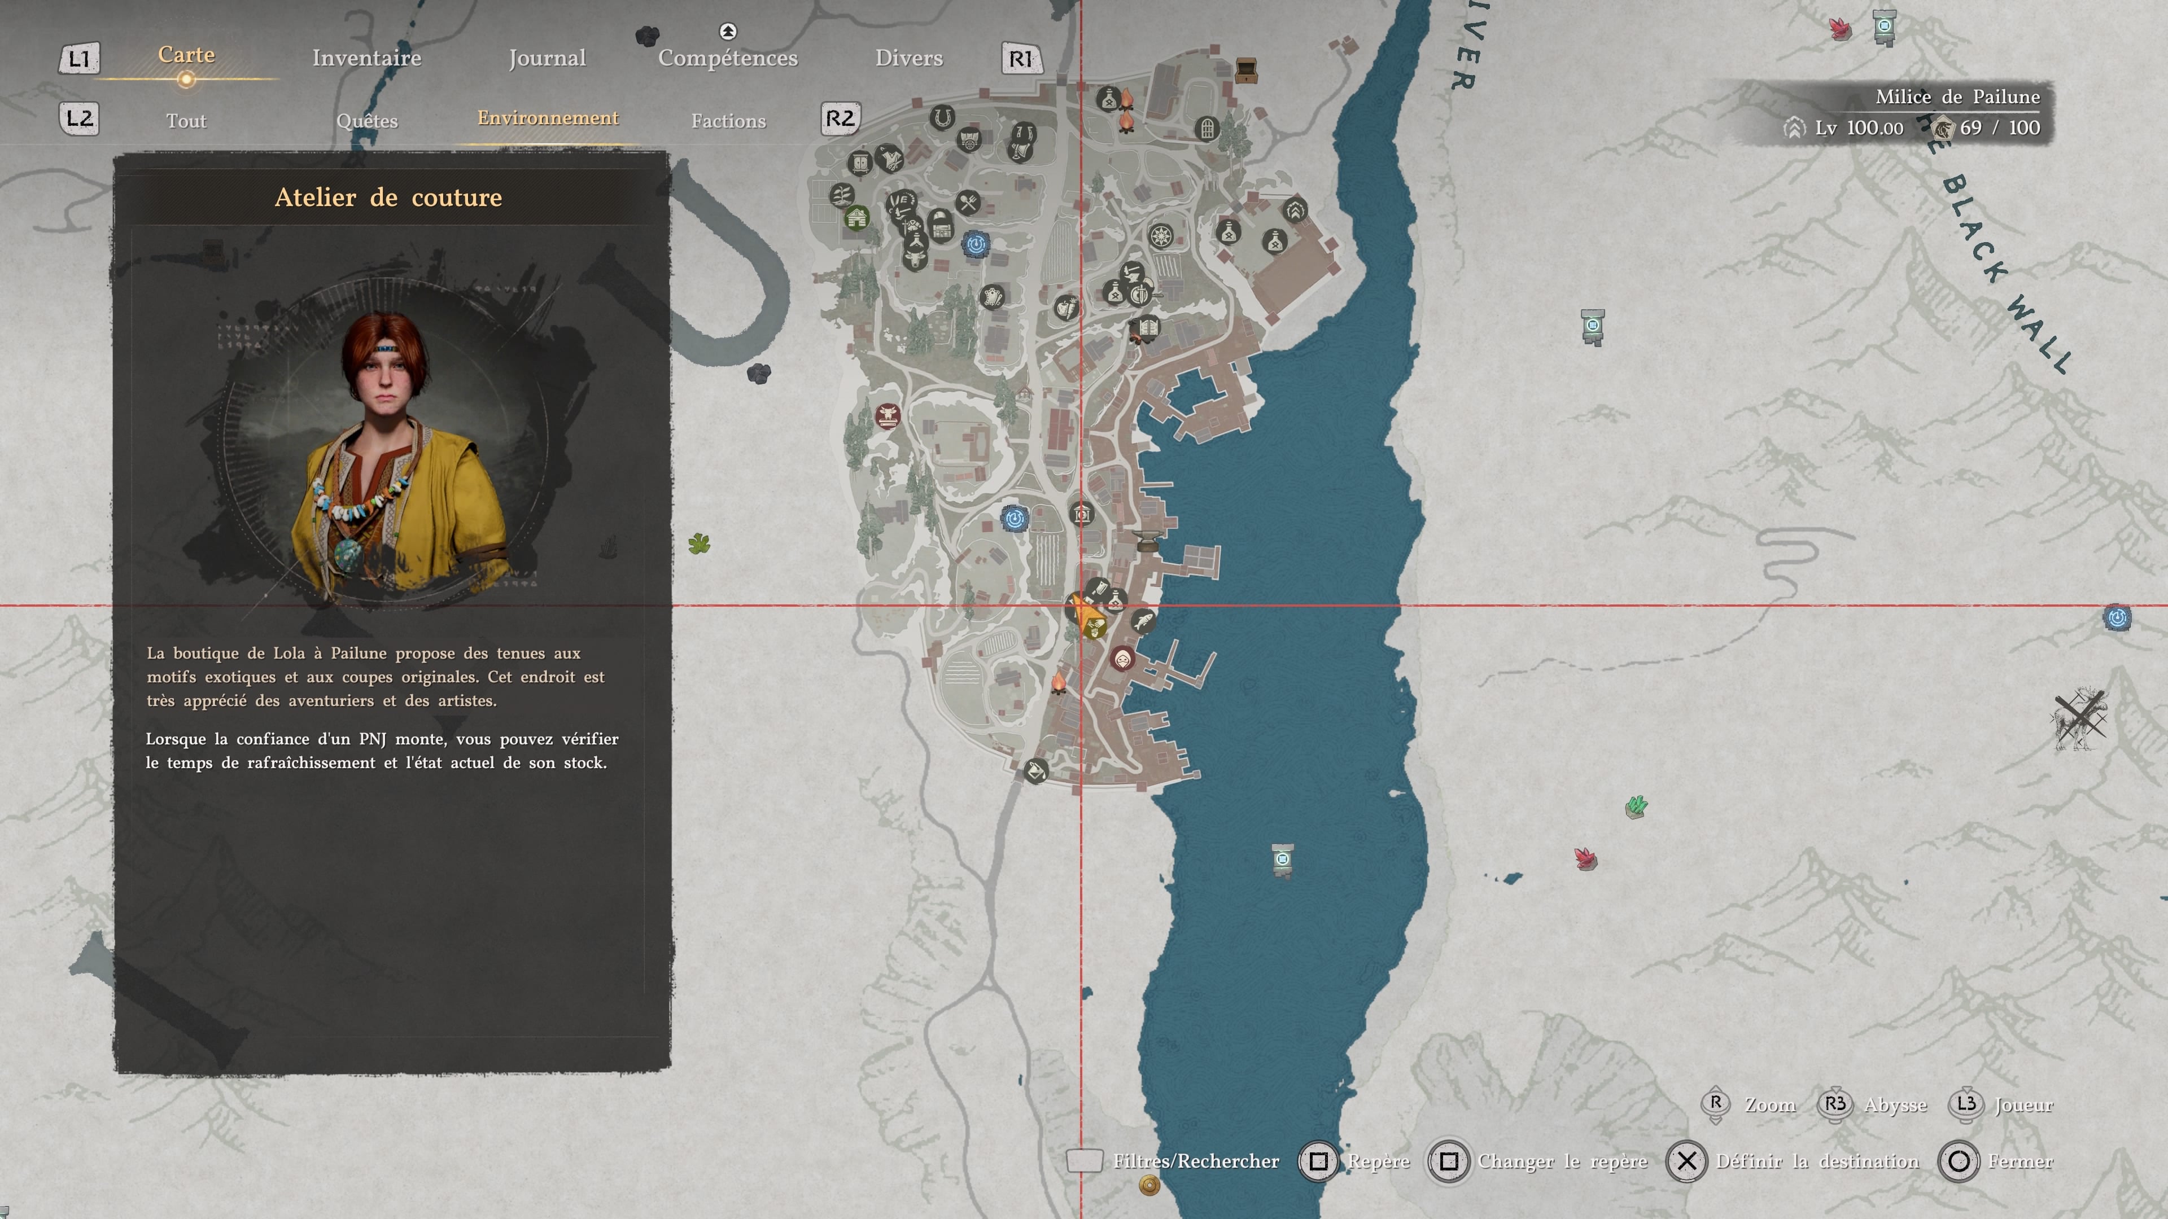This screenshot has height=1219, width=2168.
Task: Click the 69 / 100 reputation value
Action: pyautogui.click(x=2000, y=128)
